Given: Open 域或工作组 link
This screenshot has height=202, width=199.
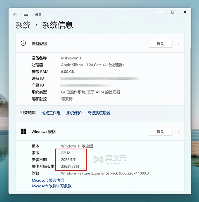Looking at the screenshot, I should pos(51,113).
